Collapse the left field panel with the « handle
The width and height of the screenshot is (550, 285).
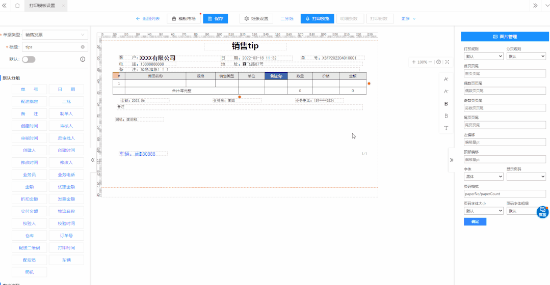click(93, 160)
